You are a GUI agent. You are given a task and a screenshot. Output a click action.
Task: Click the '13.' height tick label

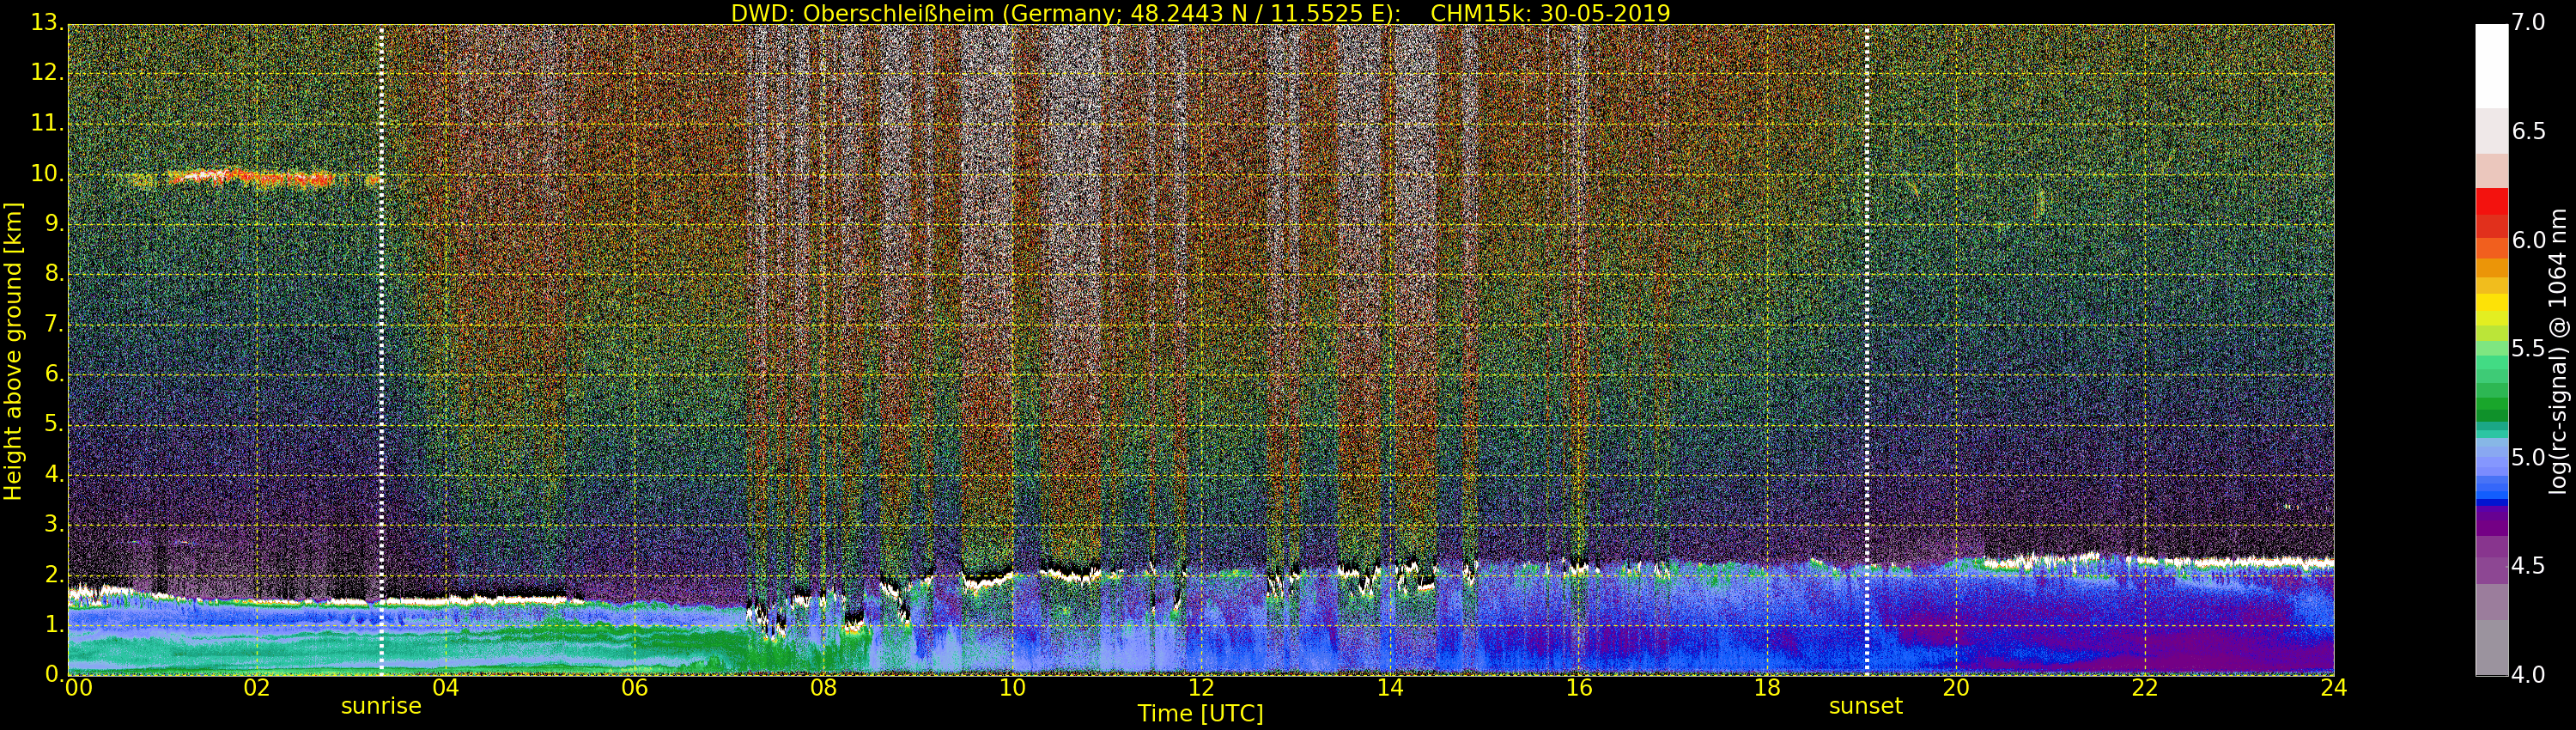click(47, 23)
